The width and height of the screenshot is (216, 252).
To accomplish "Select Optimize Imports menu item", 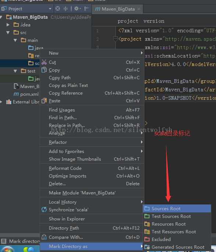I will coord(92,176).
